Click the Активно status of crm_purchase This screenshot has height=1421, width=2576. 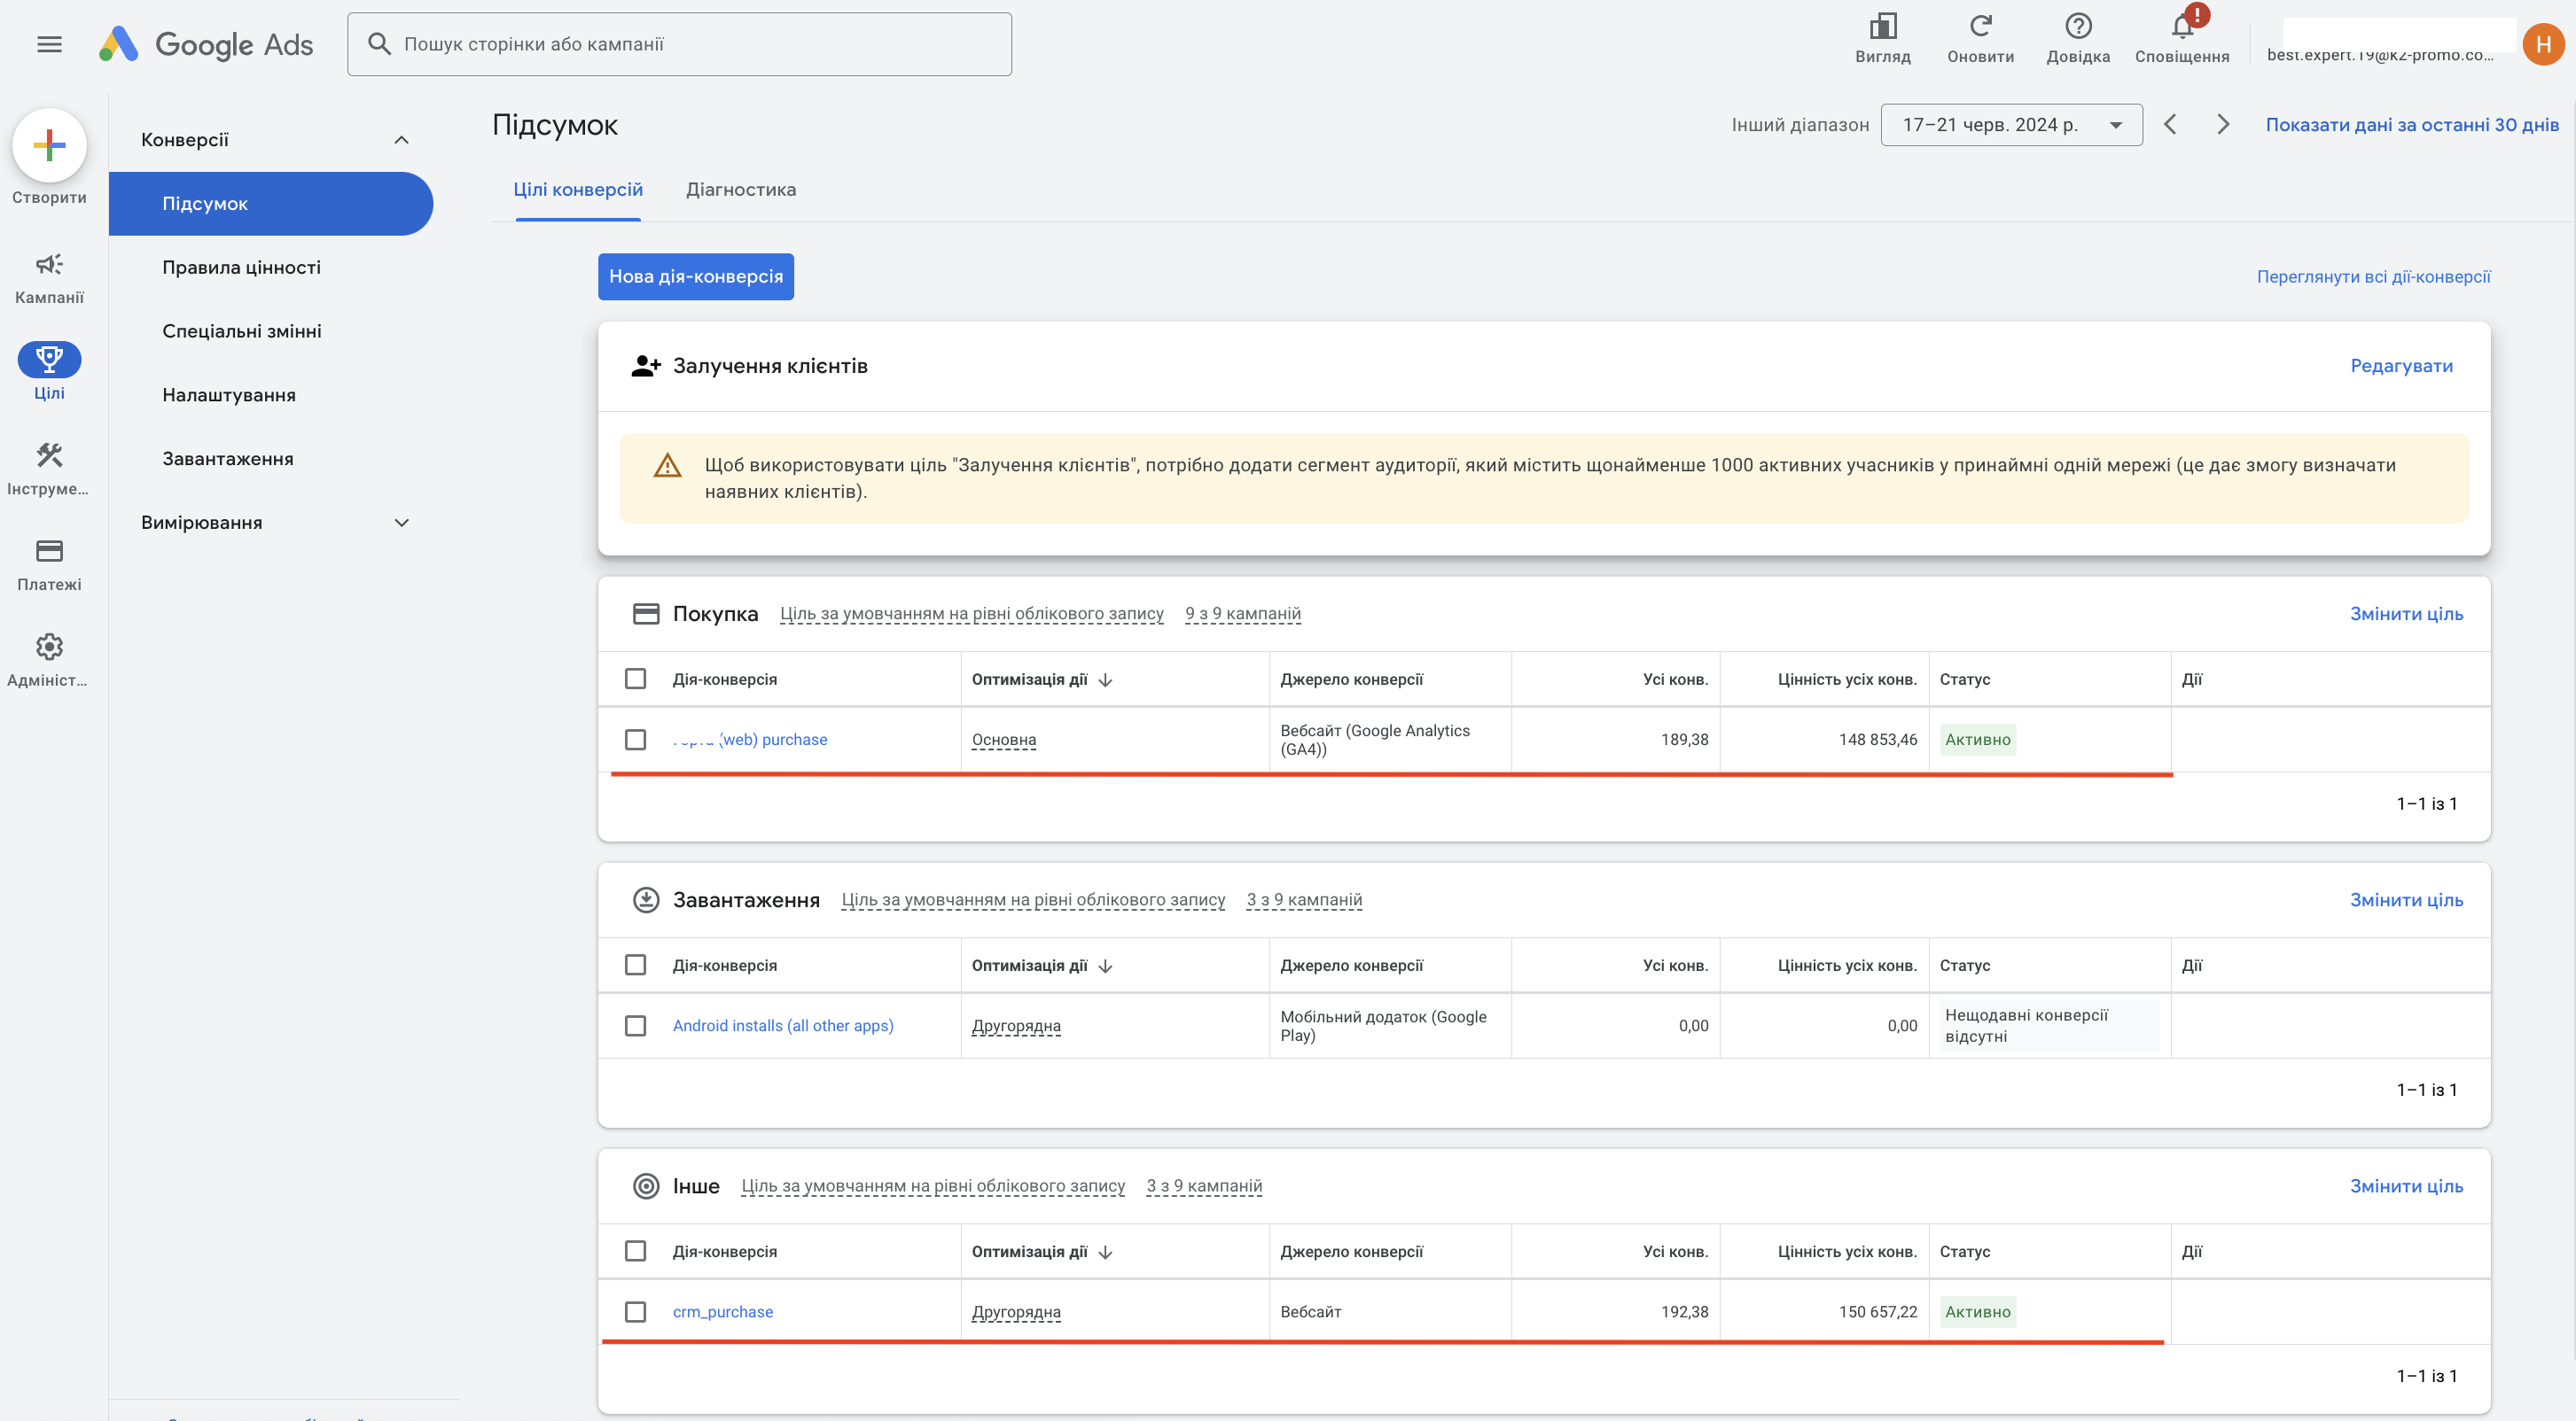(1977, 1312)
